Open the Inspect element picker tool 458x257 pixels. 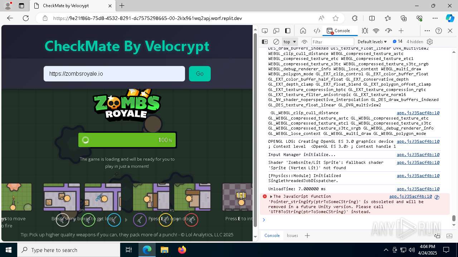click(265, 31)
